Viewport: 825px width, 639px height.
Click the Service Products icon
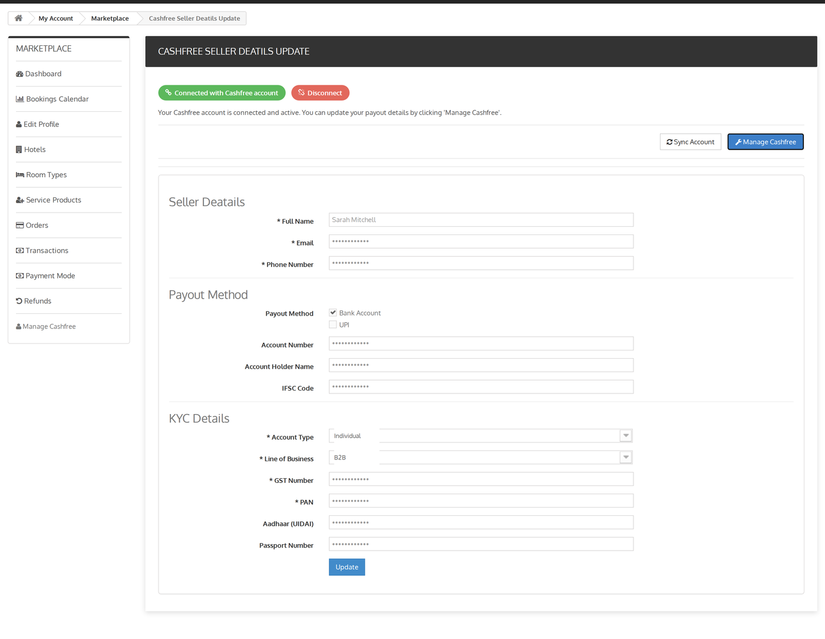20,200
